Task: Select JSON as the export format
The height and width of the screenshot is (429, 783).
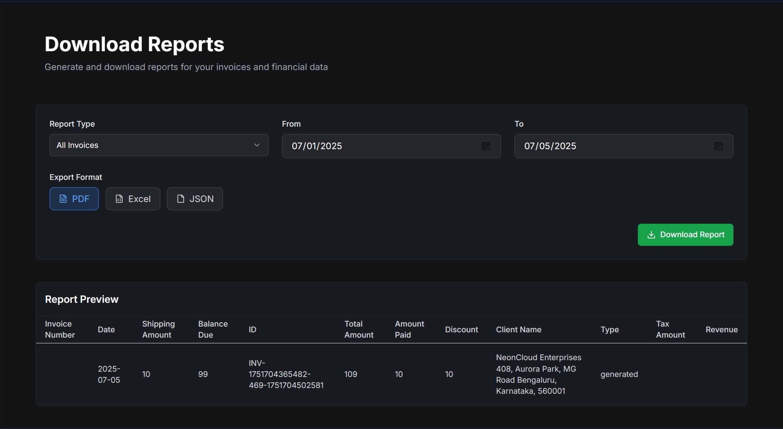Action: [195, 198]
